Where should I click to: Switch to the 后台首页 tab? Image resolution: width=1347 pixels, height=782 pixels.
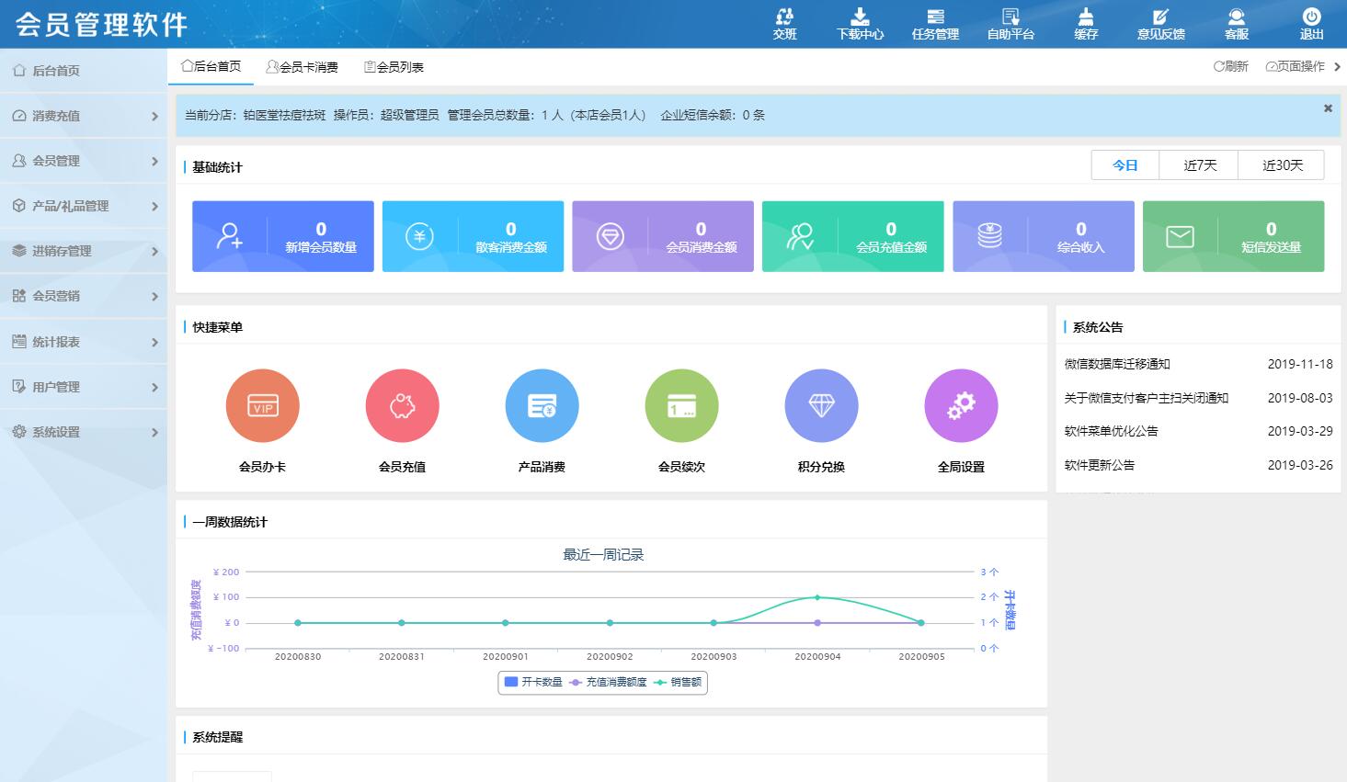(211, 66)
